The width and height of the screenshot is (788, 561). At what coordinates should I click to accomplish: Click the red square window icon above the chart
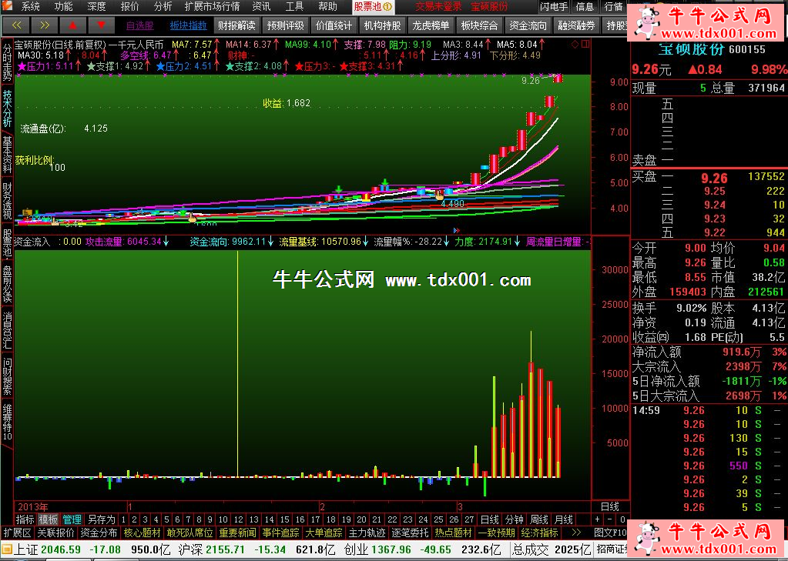pyautogui.click(x=585, y=44)
